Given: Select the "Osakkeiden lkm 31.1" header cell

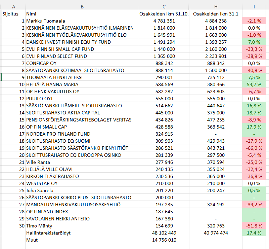Looking at the screenshot, I should 216,14.
